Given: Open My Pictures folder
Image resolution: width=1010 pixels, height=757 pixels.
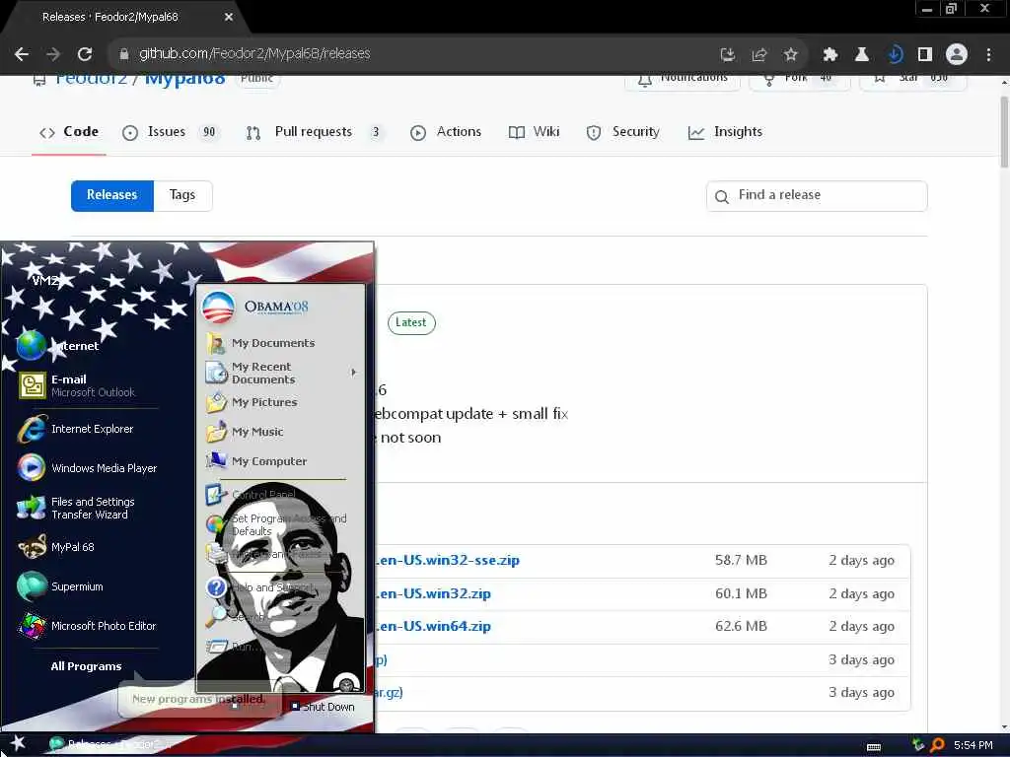Looking at the screenshot, I should pos(252,402).
